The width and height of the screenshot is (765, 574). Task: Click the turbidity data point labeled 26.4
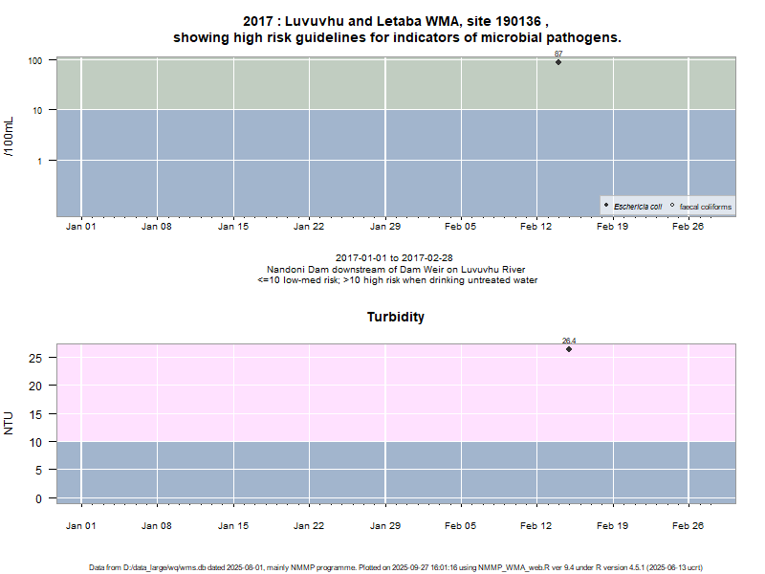coord(569,349)
